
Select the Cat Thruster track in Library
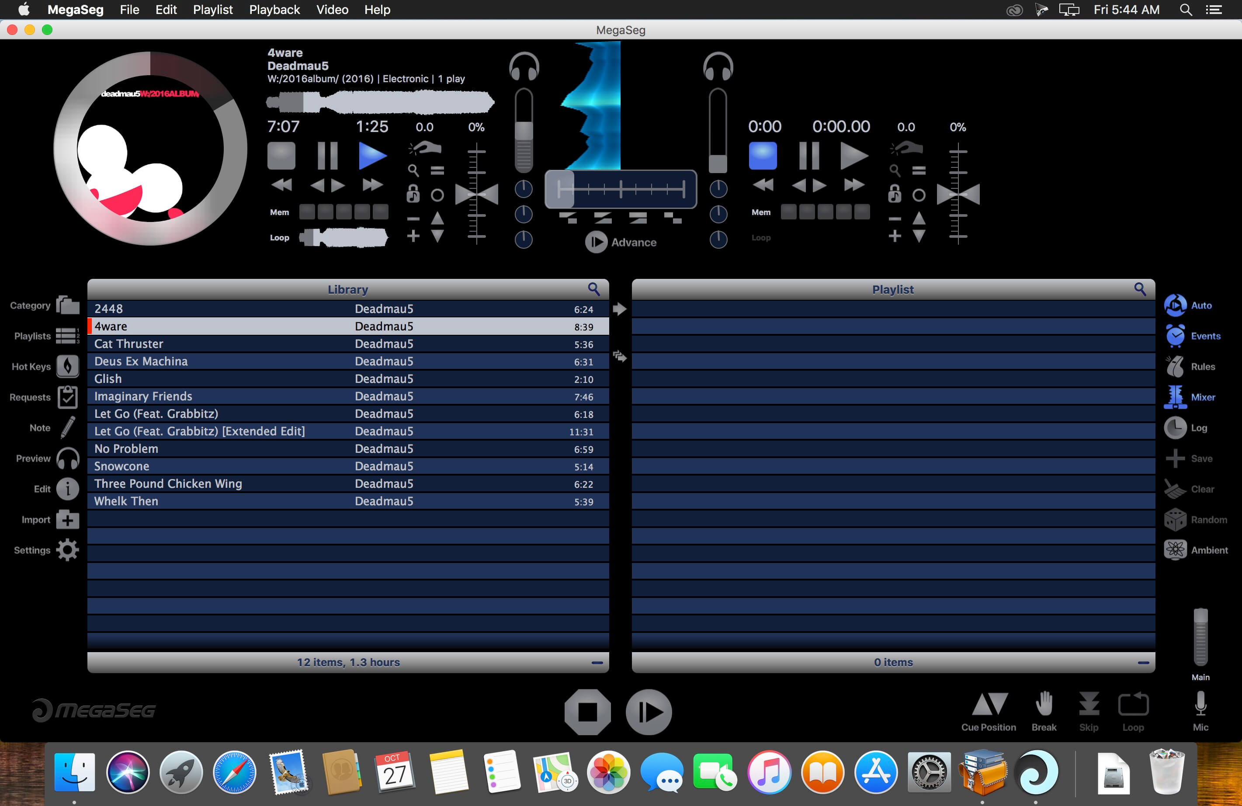click(348, 344)
